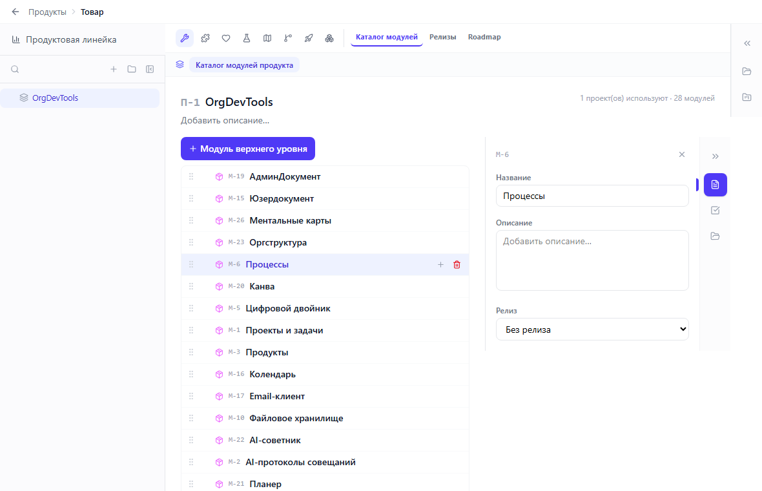Select the Каталог модулей tab
The width and height of the screenshot is (762, 491).
tap(387, 37)
